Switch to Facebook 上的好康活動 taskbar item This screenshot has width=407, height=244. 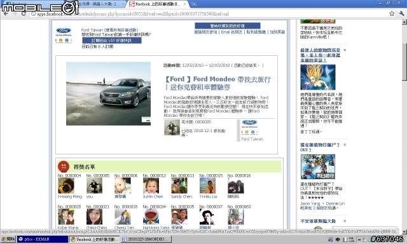pos(95,239)
